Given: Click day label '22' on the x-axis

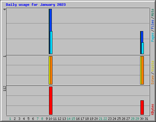Looking at the screenshot, I should pos(105,119).
